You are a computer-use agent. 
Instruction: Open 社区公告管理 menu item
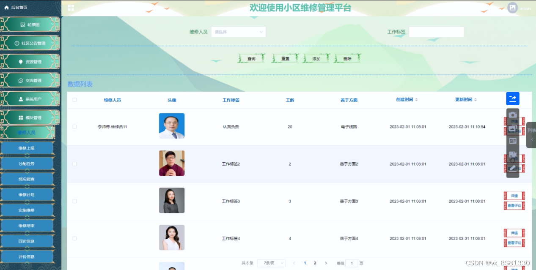pos(30,43)
